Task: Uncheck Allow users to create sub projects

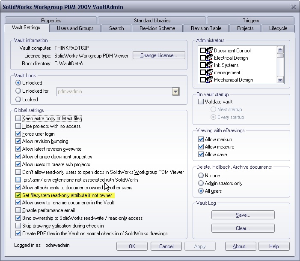Action: [x=18, y=164]
